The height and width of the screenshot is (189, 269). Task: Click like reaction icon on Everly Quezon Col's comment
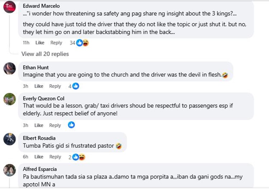point(71,125)
